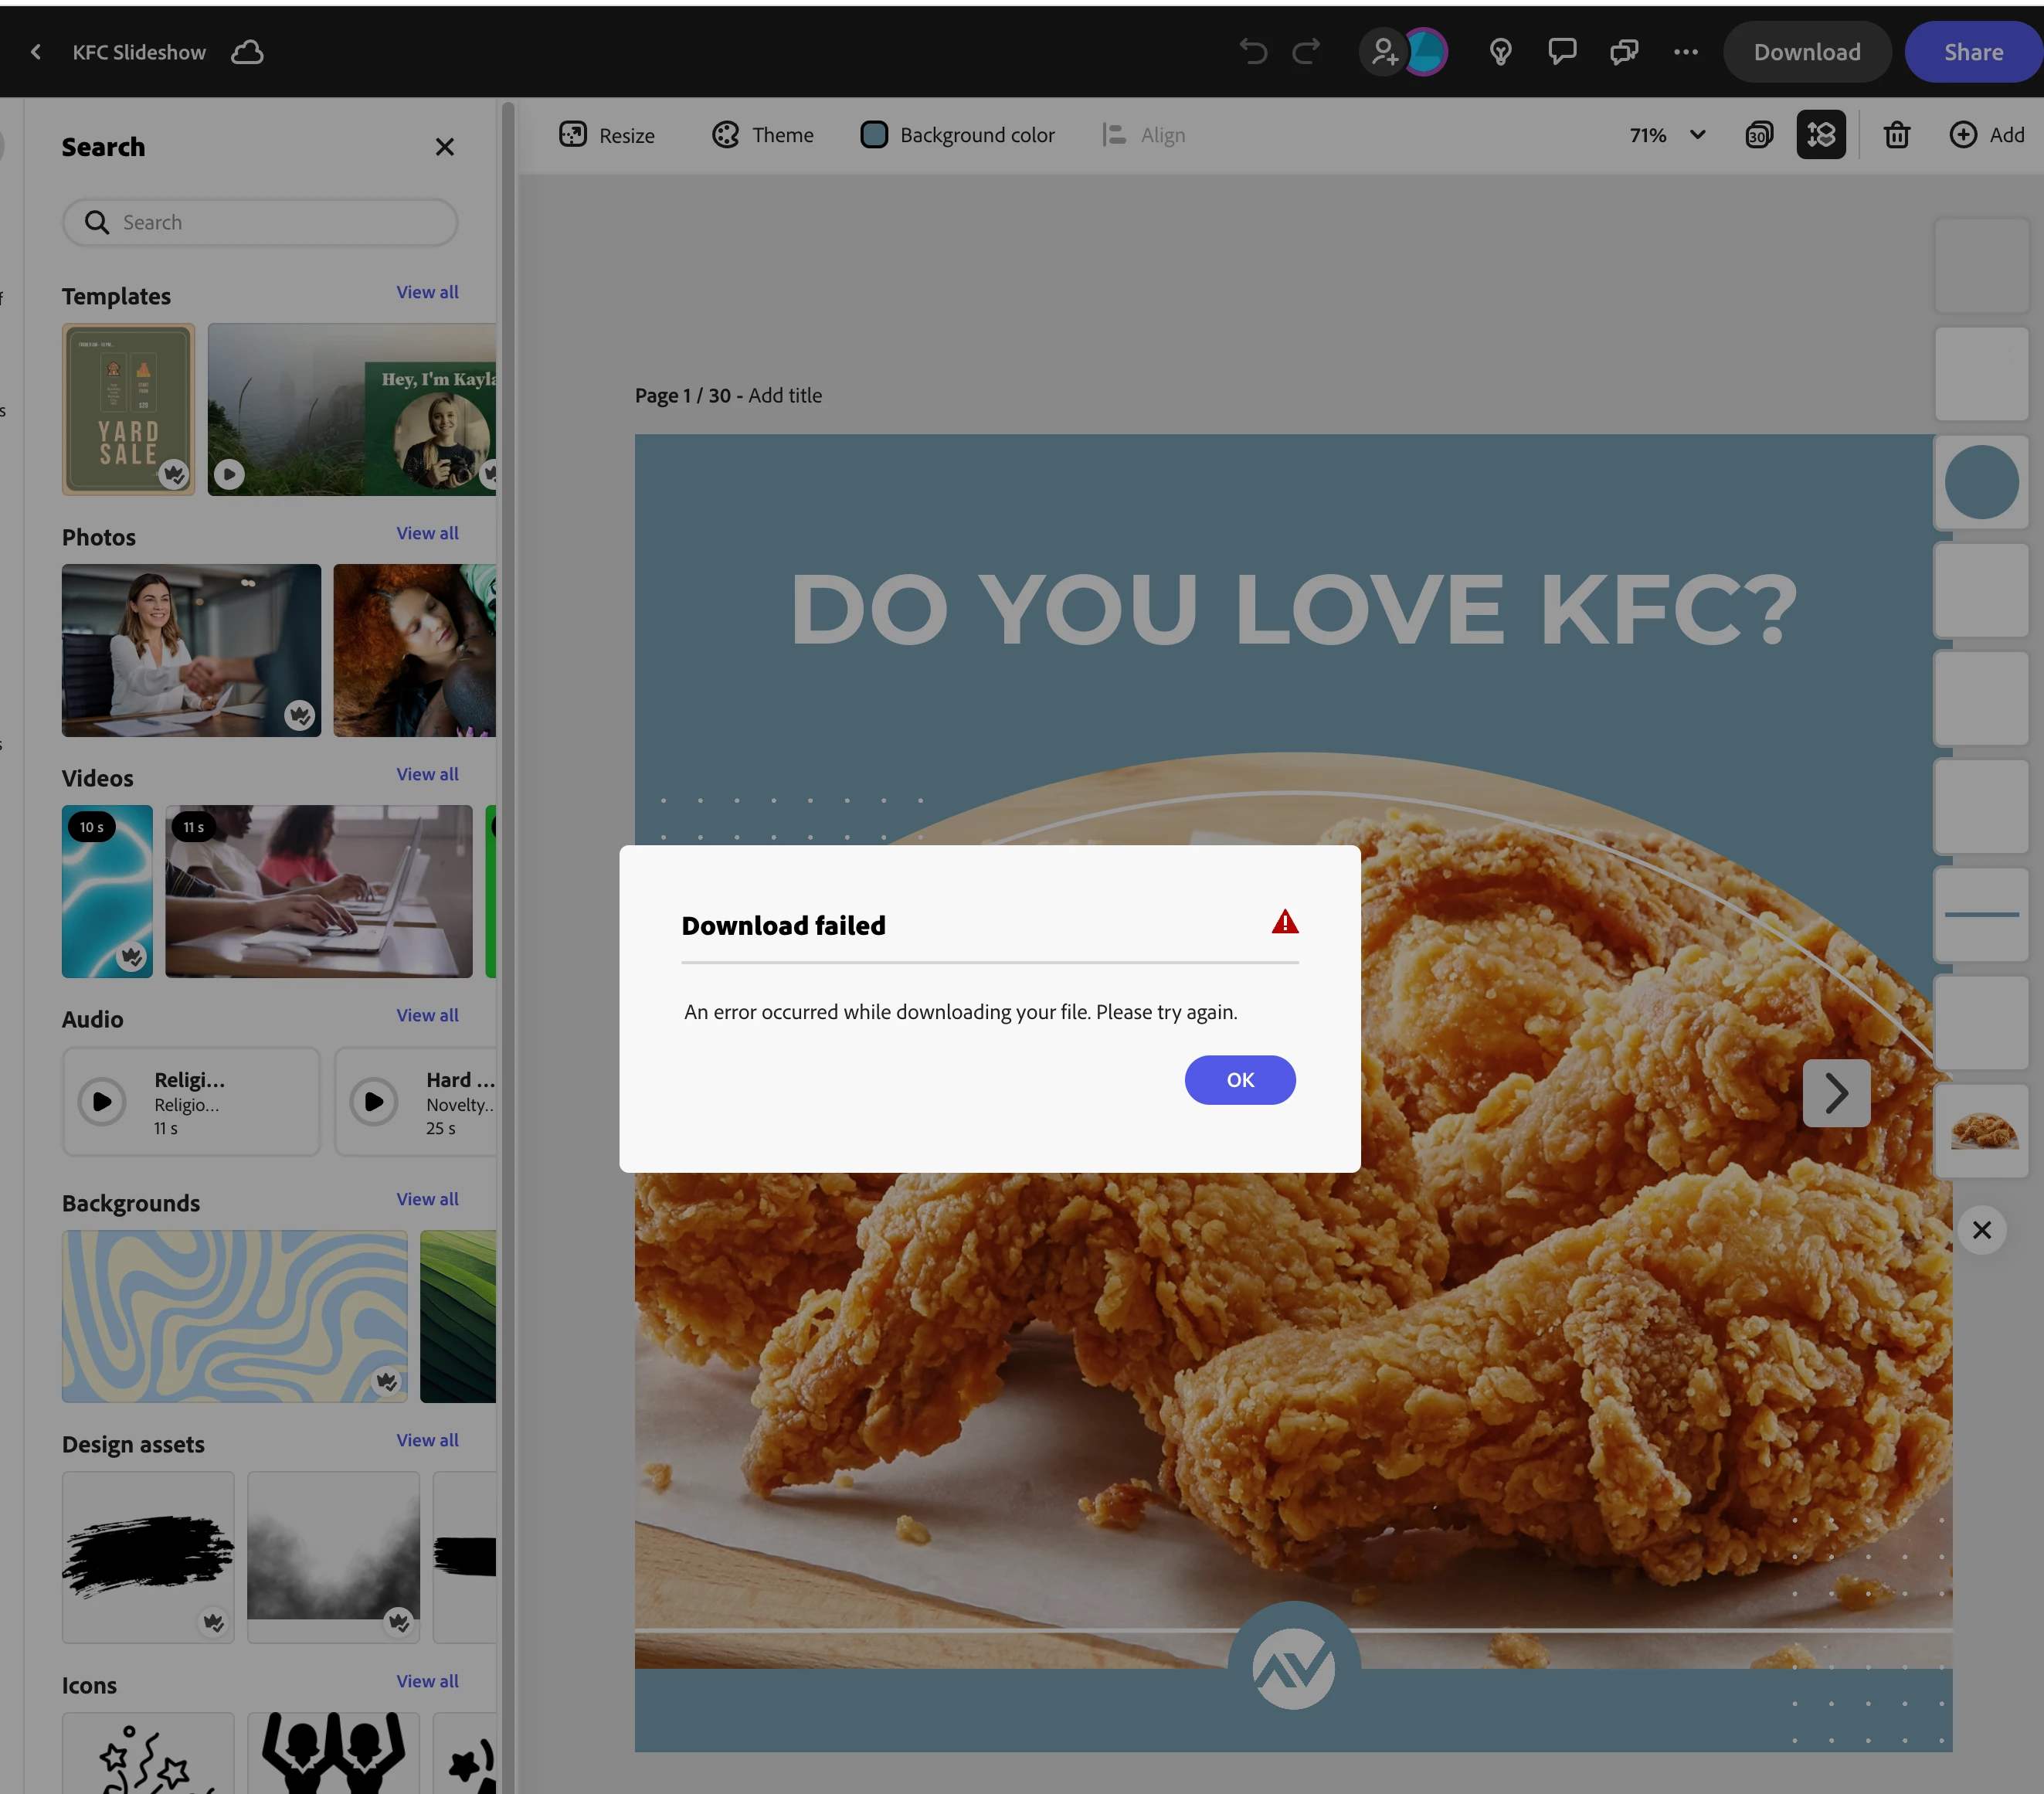View all Audio
2044x1794 pixels.
coord(427,1015)
